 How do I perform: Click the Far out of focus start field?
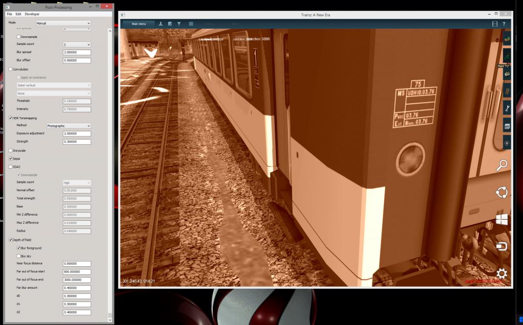[x=77, y=272]
